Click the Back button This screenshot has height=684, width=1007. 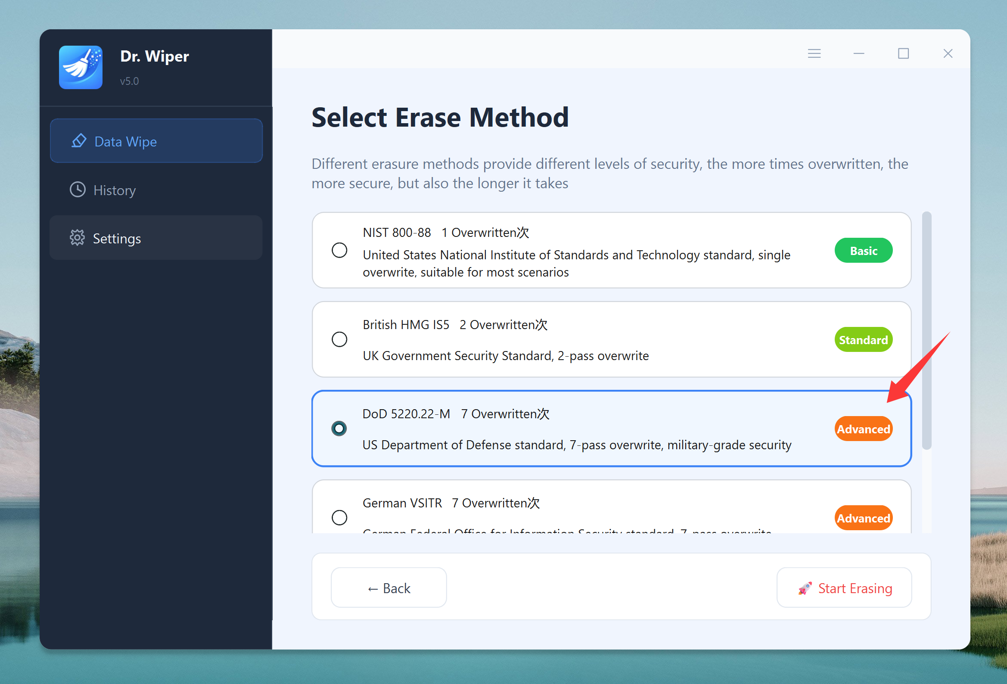click(388, 588)
